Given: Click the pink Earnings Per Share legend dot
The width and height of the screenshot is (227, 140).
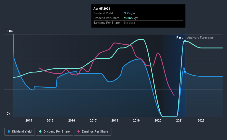Looking at the screenshot, I should click(x=79, y=131).
